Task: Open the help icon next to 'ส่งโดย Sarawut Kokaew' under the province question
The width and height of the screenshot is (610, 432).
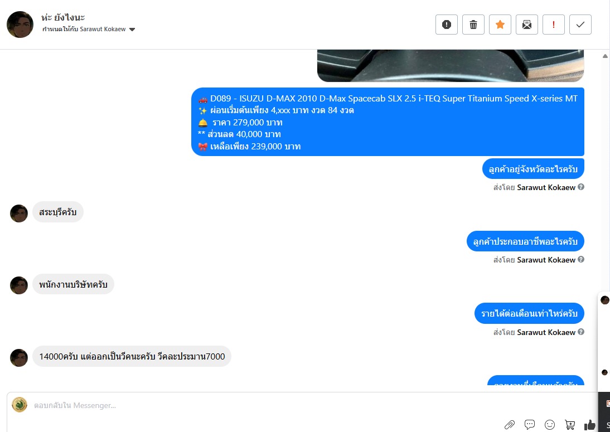Action: click(x=581, y=187)
